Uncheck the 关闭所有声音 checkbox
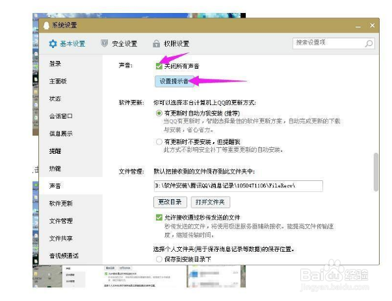This screenshot has width=392, height=301. [159, 66]
